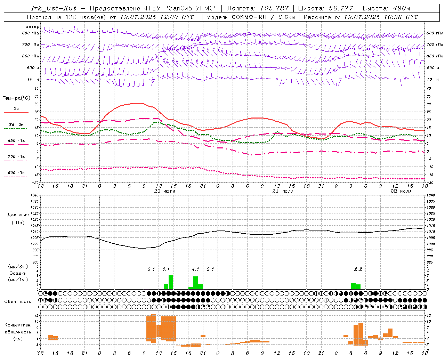The height and width of the screenshot is (356, 445).
Task: Click the 'Давление' pressure panel label
Action: click(18, 215)
